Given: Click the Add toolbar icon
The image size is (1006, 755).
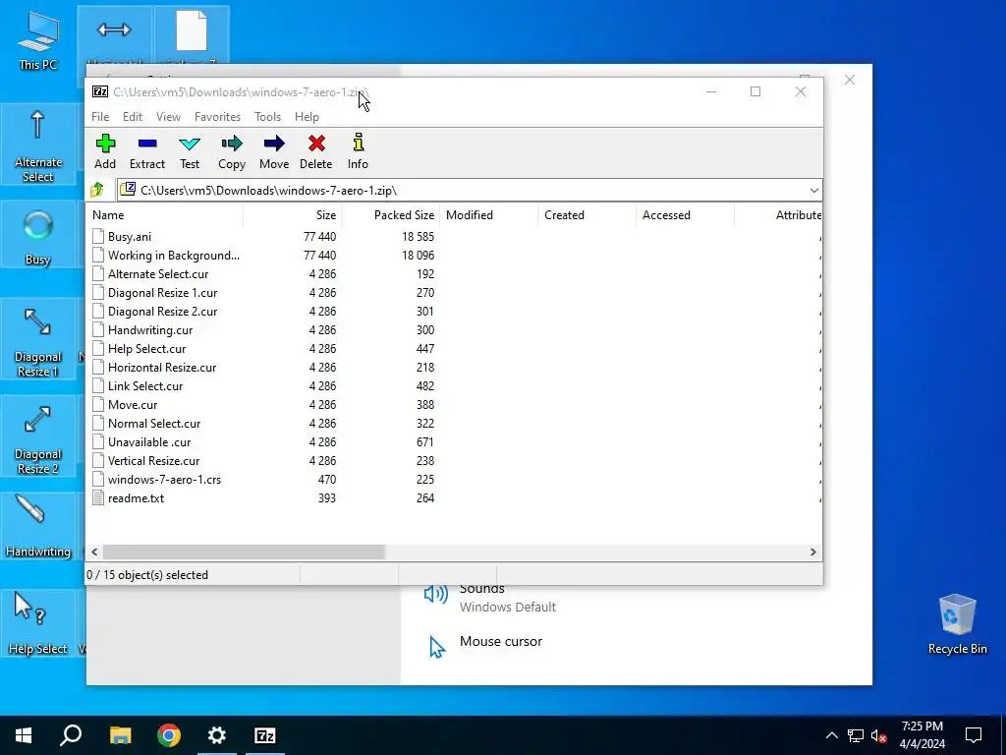Looking at the screenshot, I should point(105,152).
